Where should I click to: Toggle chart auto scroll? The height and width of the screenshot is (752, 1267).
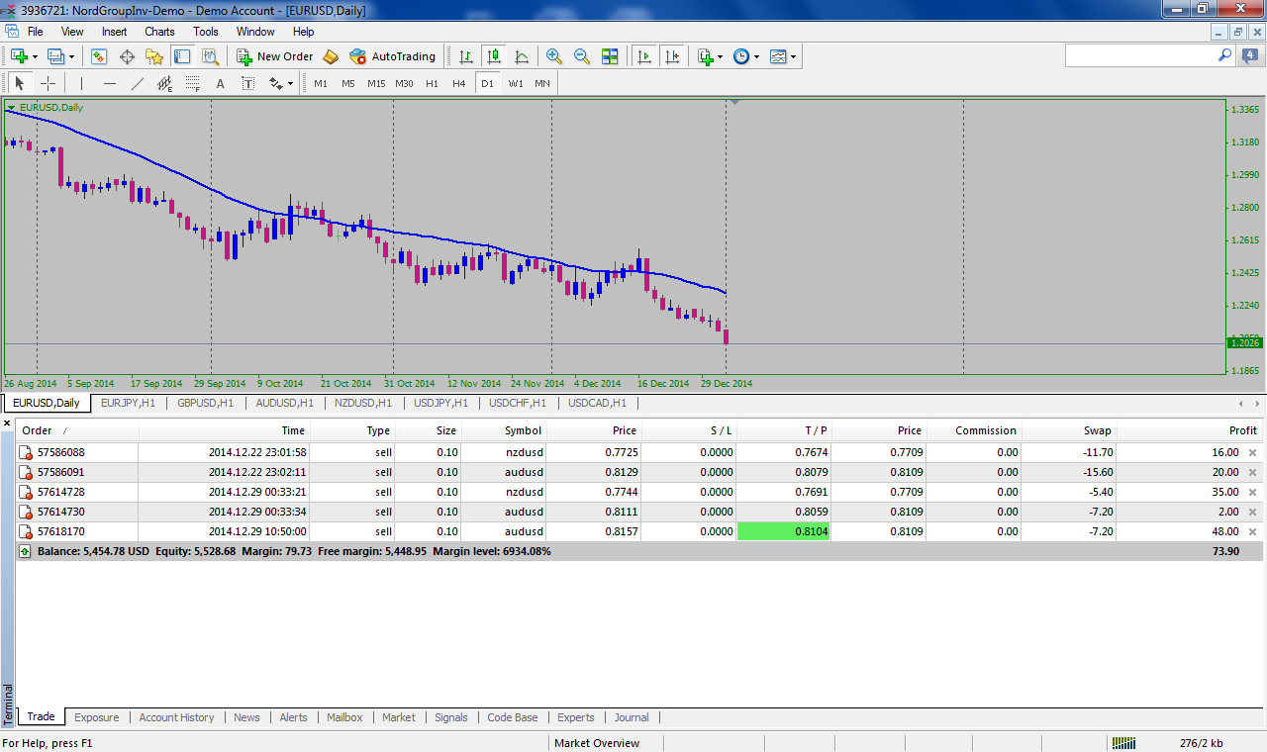click(644, 56)
